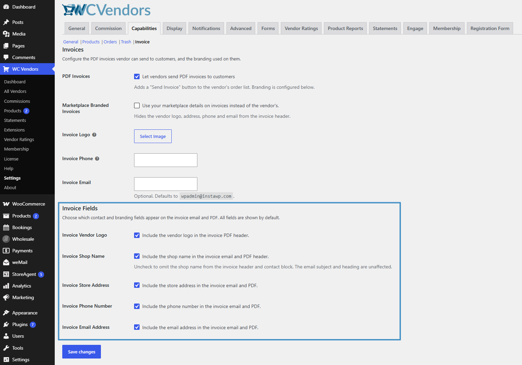522x365 pixels.
Task: Switch to the Engage tab
Action: point(415,28)
